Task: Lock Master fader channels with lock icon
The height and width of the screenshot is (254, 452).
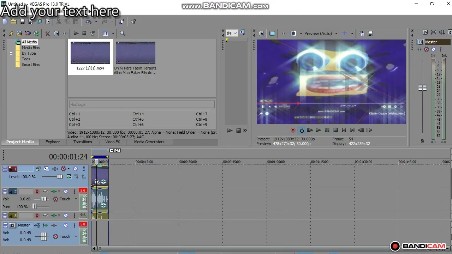Action: click(422, 141)
